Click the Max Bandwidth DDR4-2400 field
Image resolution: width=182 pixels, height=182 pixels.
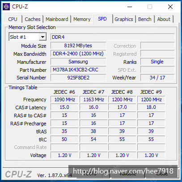78,54
